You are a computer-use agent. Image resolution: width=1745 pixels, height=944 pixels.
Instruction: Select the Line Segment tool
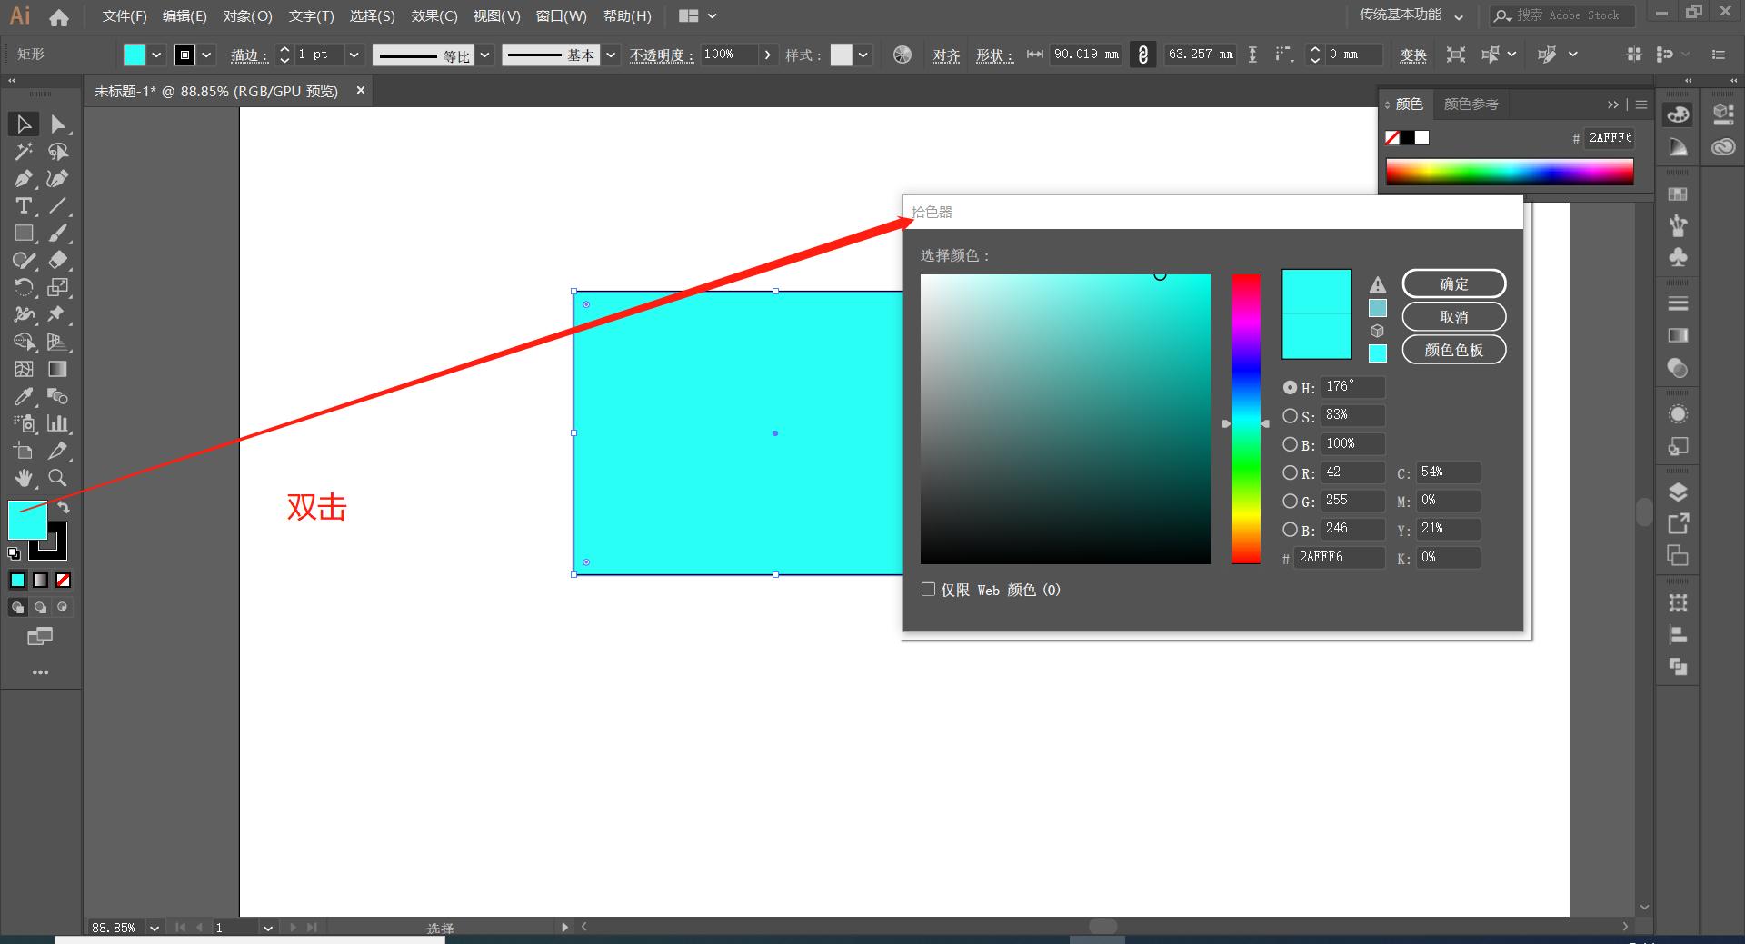coord(58,205)
